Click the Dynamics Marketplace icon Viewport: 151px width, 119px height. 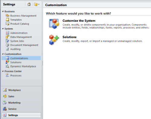[x=8, y=66]
